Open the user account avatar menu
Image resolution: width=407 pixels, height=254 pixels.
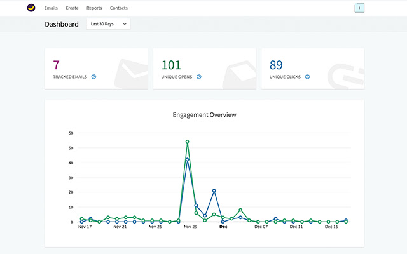359,8
